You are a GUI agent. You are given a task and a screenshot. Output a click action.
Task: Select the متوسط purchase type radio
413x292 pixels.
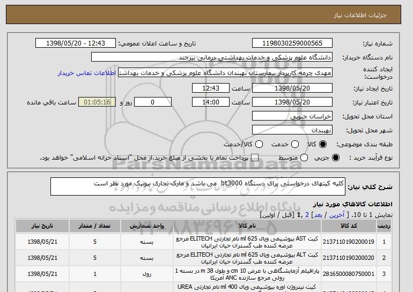(304, 158)
